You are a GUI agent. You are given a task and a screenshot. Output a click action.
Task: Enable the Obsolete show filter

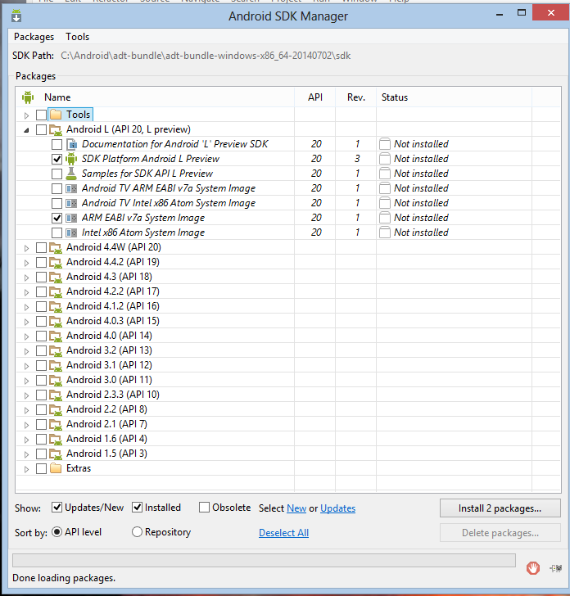pos(204,508)
